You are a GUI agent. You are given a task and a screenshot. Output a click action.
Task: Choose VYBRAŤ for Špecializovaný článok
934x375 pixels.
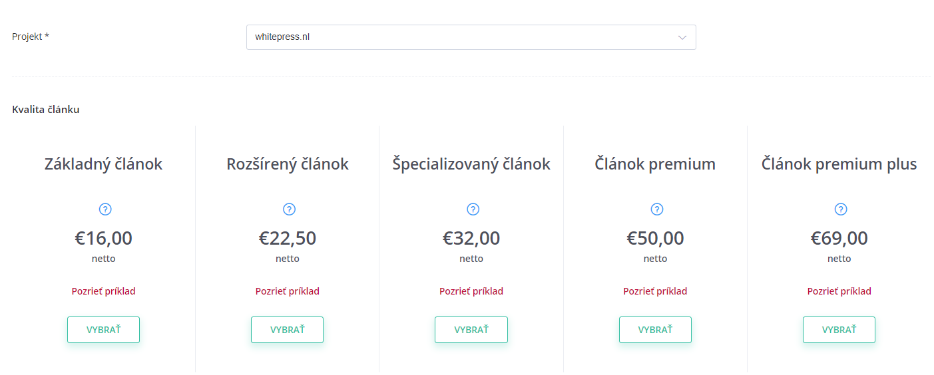coord(471,330)
